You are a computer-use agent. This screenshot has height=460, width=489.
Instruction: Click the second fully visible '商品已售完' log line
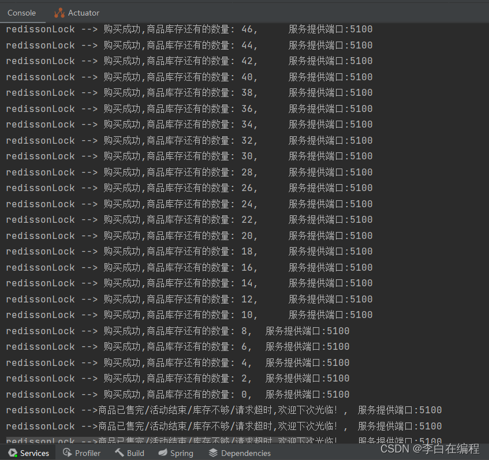click(224, 426)
